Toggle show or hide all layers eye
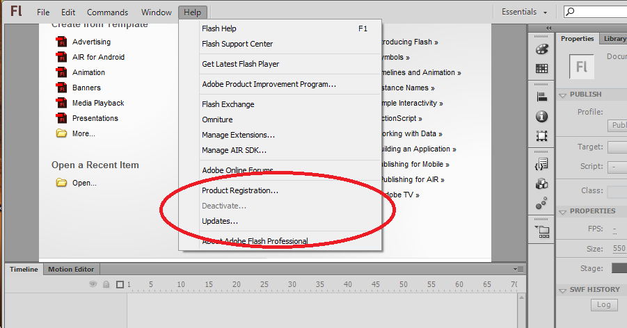This screenshot has width=627, height=328. click(x=93, y=284)
